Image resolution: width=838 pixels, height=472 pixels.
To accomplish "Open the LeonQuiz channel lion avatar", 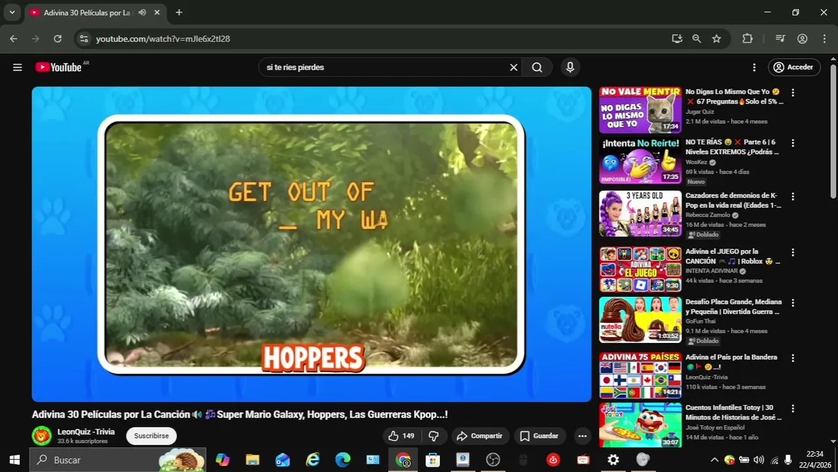I will point(41,436).
